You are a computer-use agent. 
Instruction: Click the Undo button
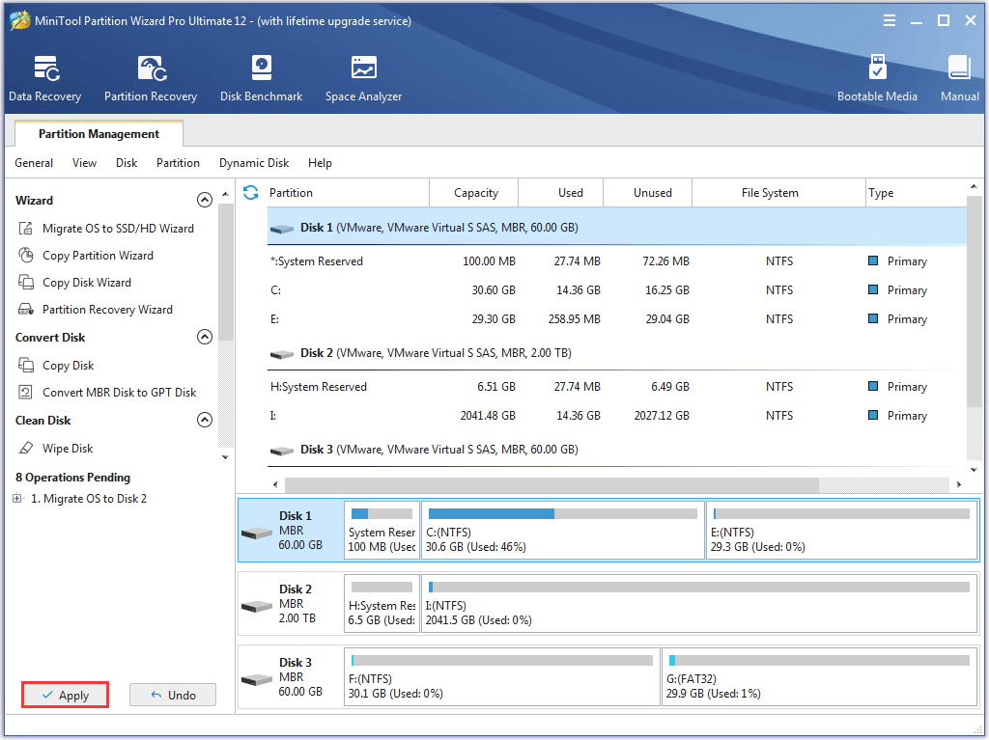coord(173,695)
